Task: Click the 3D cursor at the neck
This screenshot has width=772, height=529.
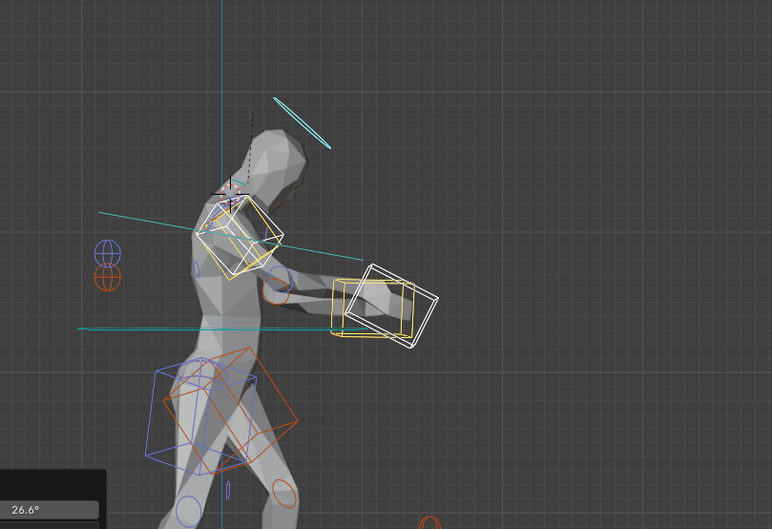Action: pyautogui.click(x=230, y=195)
